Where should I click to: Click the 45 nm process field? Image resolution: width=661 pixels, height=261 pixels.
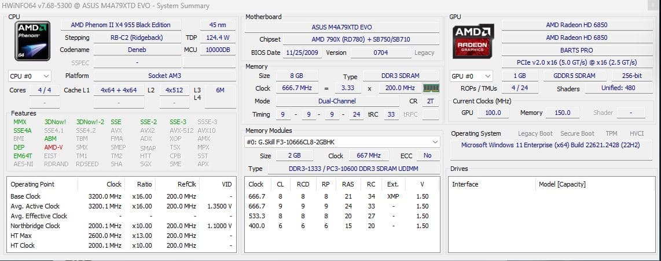tap(218, 25)
